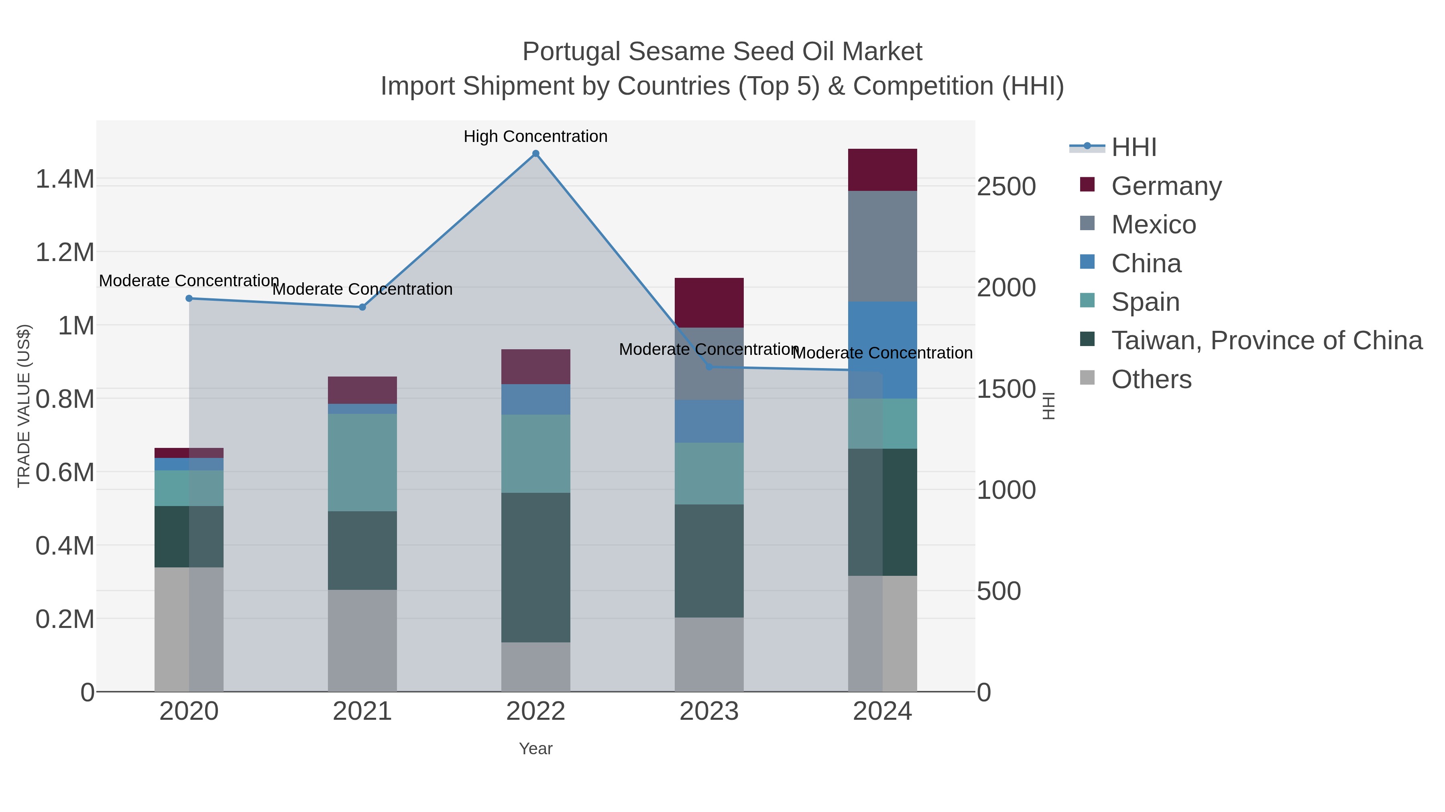Click the rotated HHI right-axis title

(x=1048, y=406)
